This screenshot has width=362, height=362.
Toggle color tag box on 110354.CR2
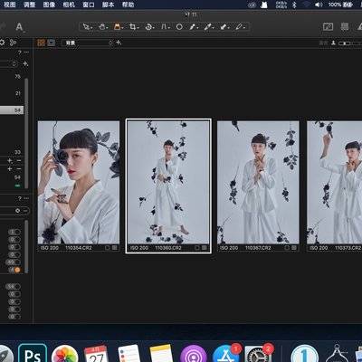point(108,248)
